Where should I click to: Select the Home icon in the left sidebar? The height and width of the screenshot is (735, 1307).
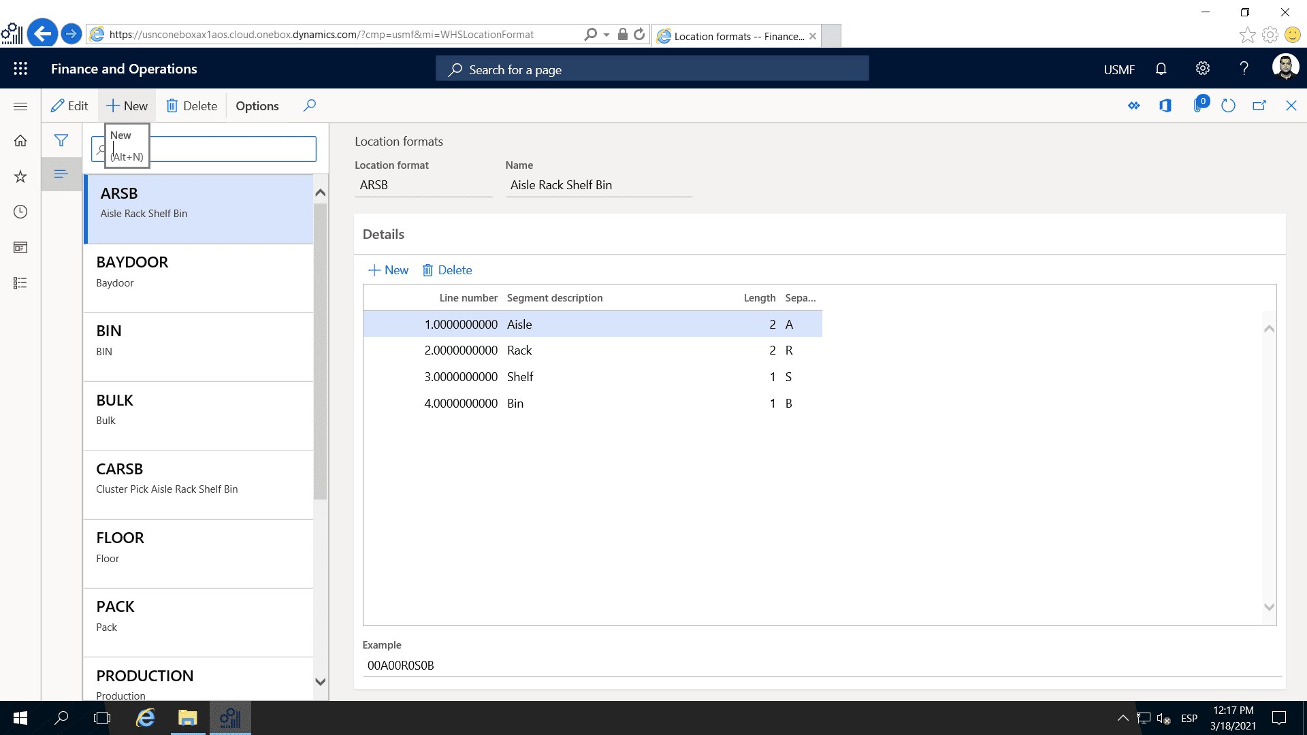pos(20,140)
